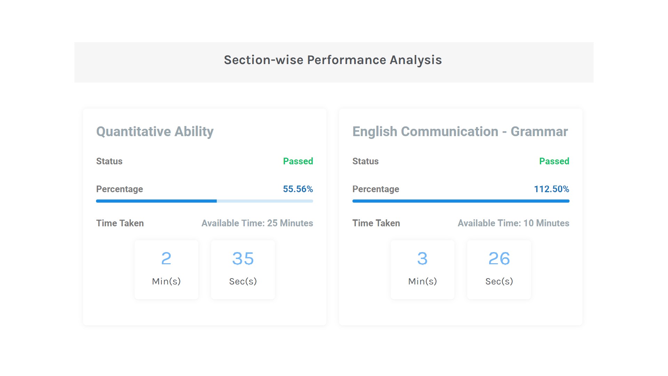Click the Quantitative Ability progress bar
Image resolution: width=668 pixels, height=376 pixels.
point(205,201)
